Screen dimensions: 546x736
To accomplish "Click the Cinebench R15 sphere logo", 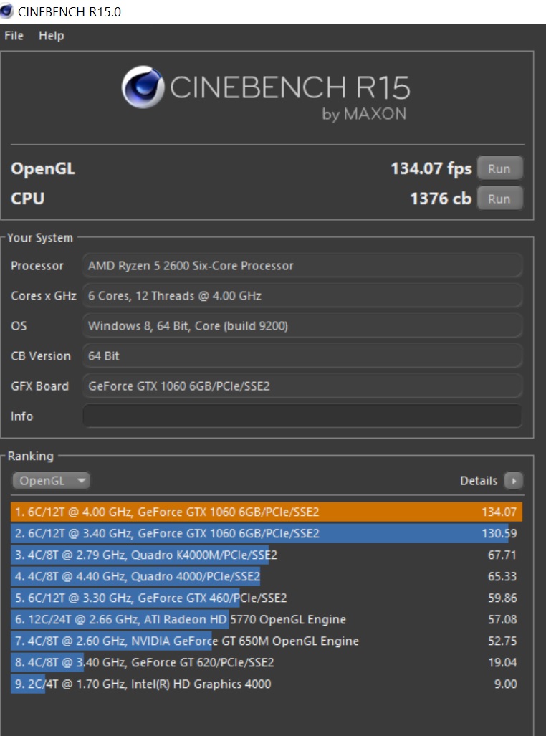I will (x=143, y=87).
